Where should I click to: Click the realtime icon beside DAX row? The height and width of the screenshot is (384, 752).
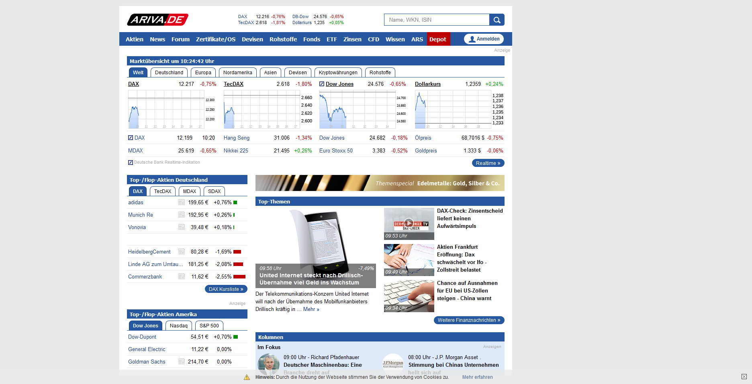coord(131,138)
